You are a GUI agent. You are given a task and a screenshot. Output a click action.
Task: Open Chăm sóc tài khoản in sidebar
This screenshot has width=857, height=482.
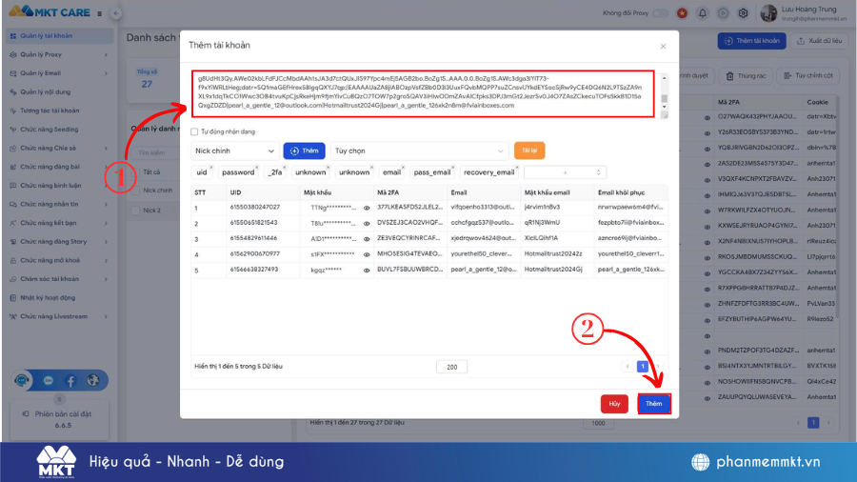[60, 279]
